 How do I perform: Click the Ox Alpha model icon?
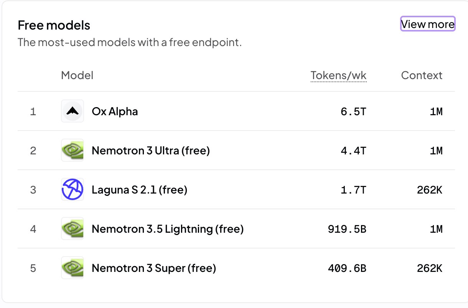tap(73, 111)
